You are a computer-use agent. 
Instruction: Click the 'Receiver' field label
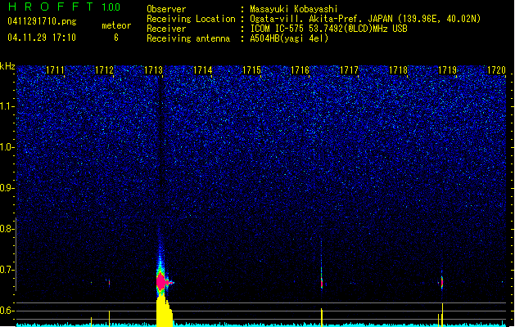[x=166, y=29]
